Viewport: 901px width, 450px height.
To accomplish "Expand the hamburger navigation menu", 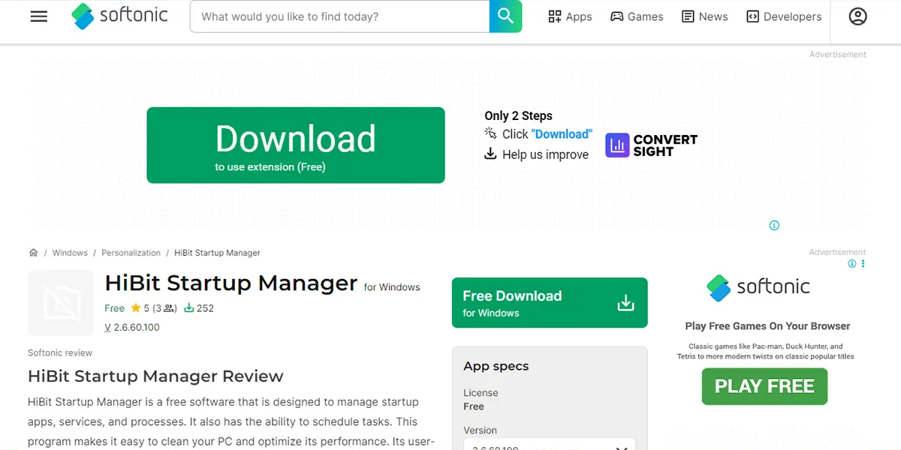I will coord(38,16).
